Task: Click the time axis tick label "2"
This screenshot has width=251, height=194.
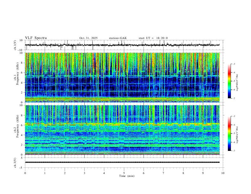Action: coord(65,173)
